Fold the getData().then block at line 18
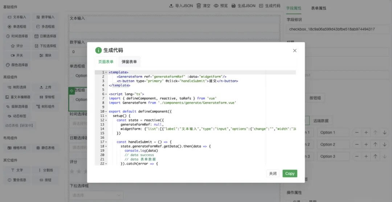 tap(106, 146)
